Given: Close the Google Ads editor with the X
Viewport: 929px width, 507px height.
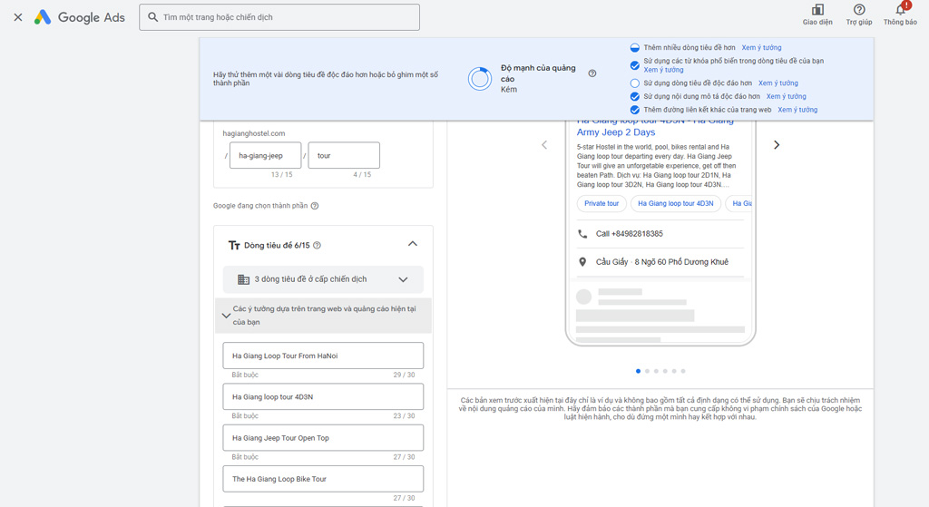Looking at the screenshot, I should pos(18,17).
